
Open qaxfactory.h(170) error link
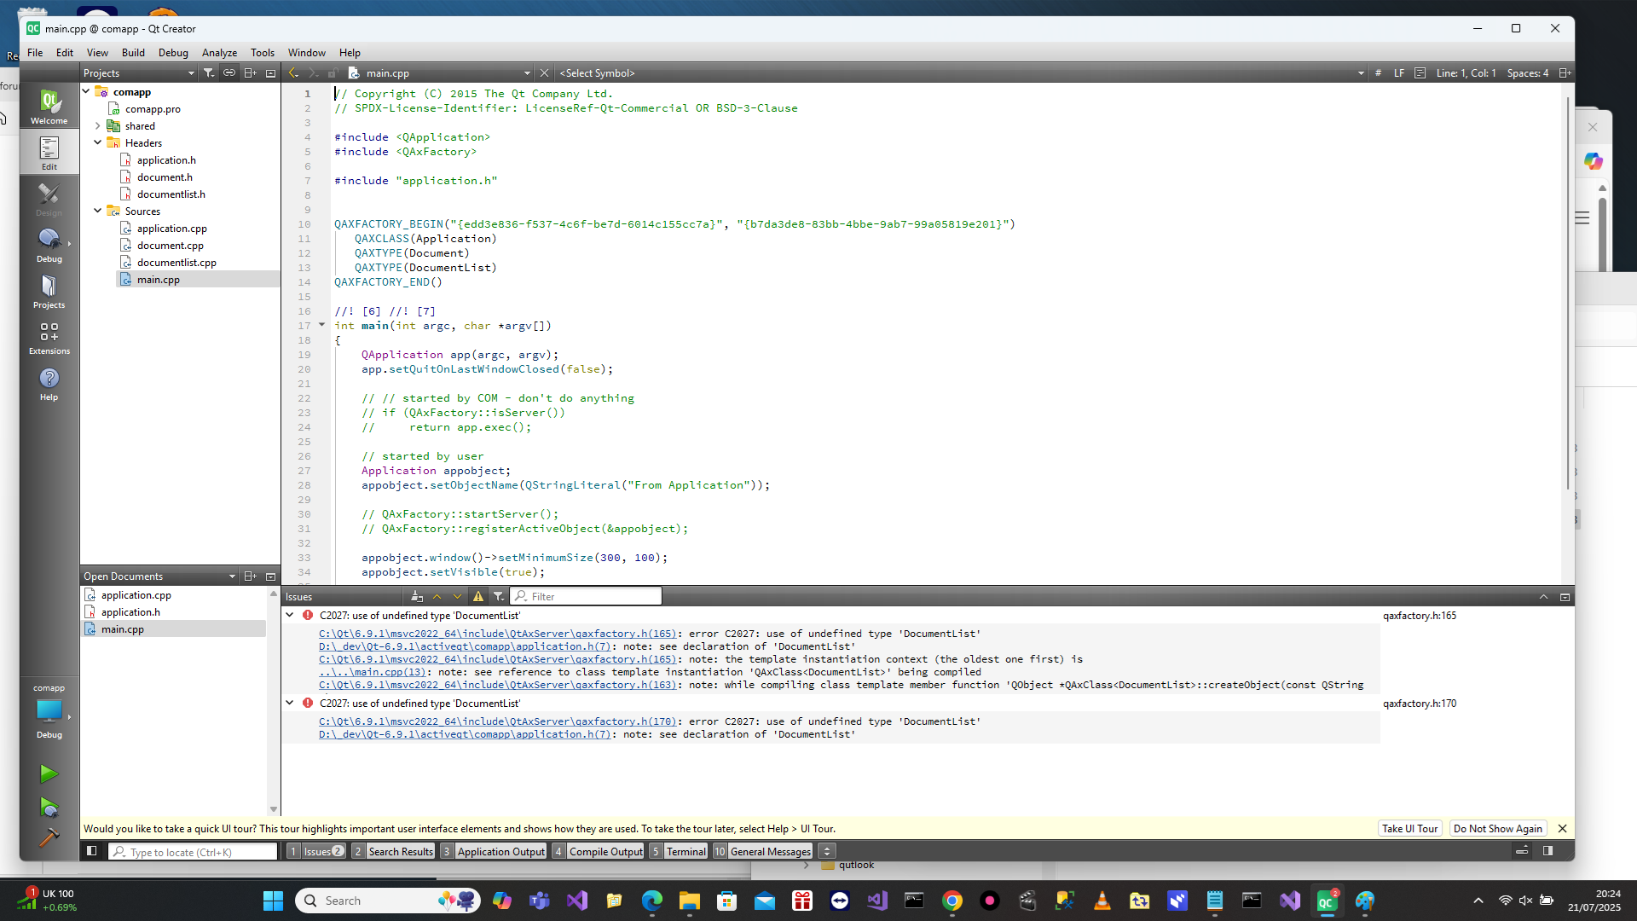point(497,721)
